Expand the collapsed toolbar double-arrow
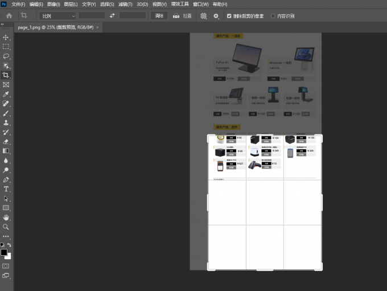The width and height of the screenshot is (387, 291). click(2, 24)
